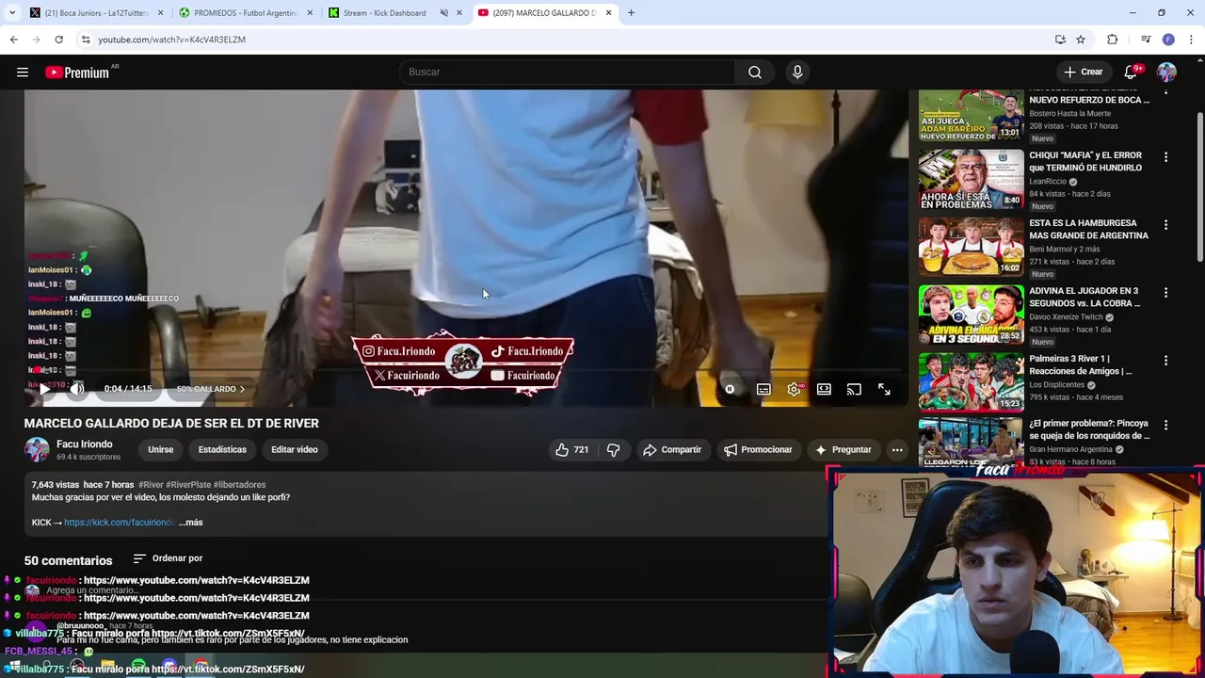1205x678 pixels.
Task: Open the Chrome extensions puzzle icon
Action: (x=1112, y=40)
